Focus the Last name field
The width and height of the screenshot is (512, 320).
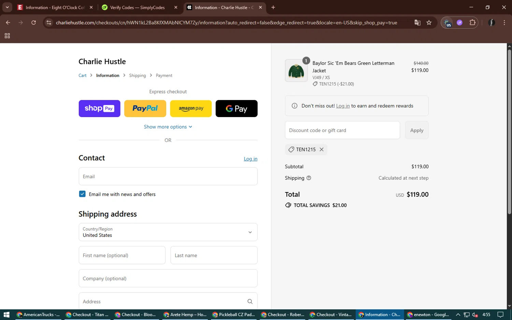pyautogui.click(x=214, y=255)
